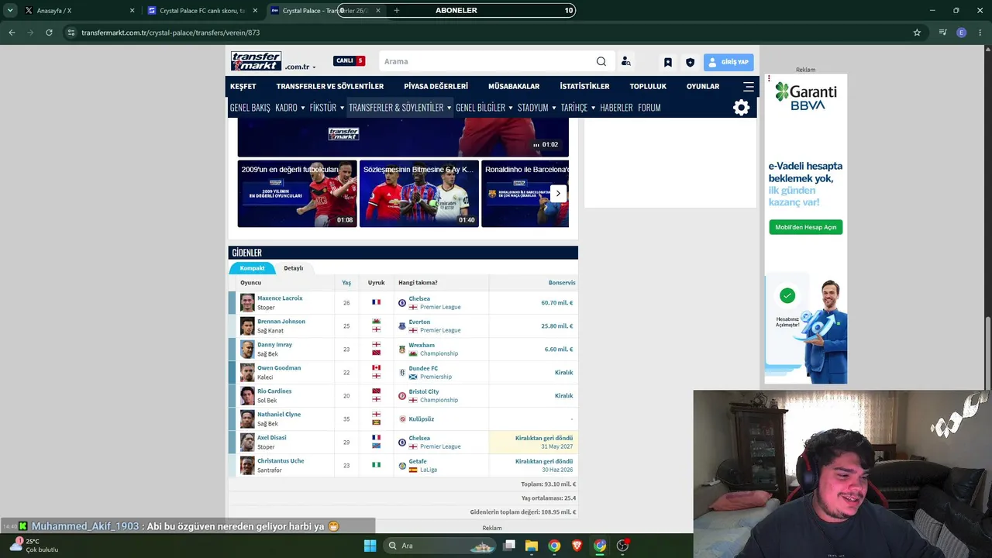Switch to Crystal Palace FC canlı skoru tab
Screen dimensions: 992x558
[205, 11]
